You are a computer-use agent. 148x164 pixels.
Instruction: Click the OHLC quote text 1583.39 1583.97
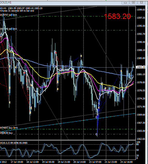tap(16, 8)
